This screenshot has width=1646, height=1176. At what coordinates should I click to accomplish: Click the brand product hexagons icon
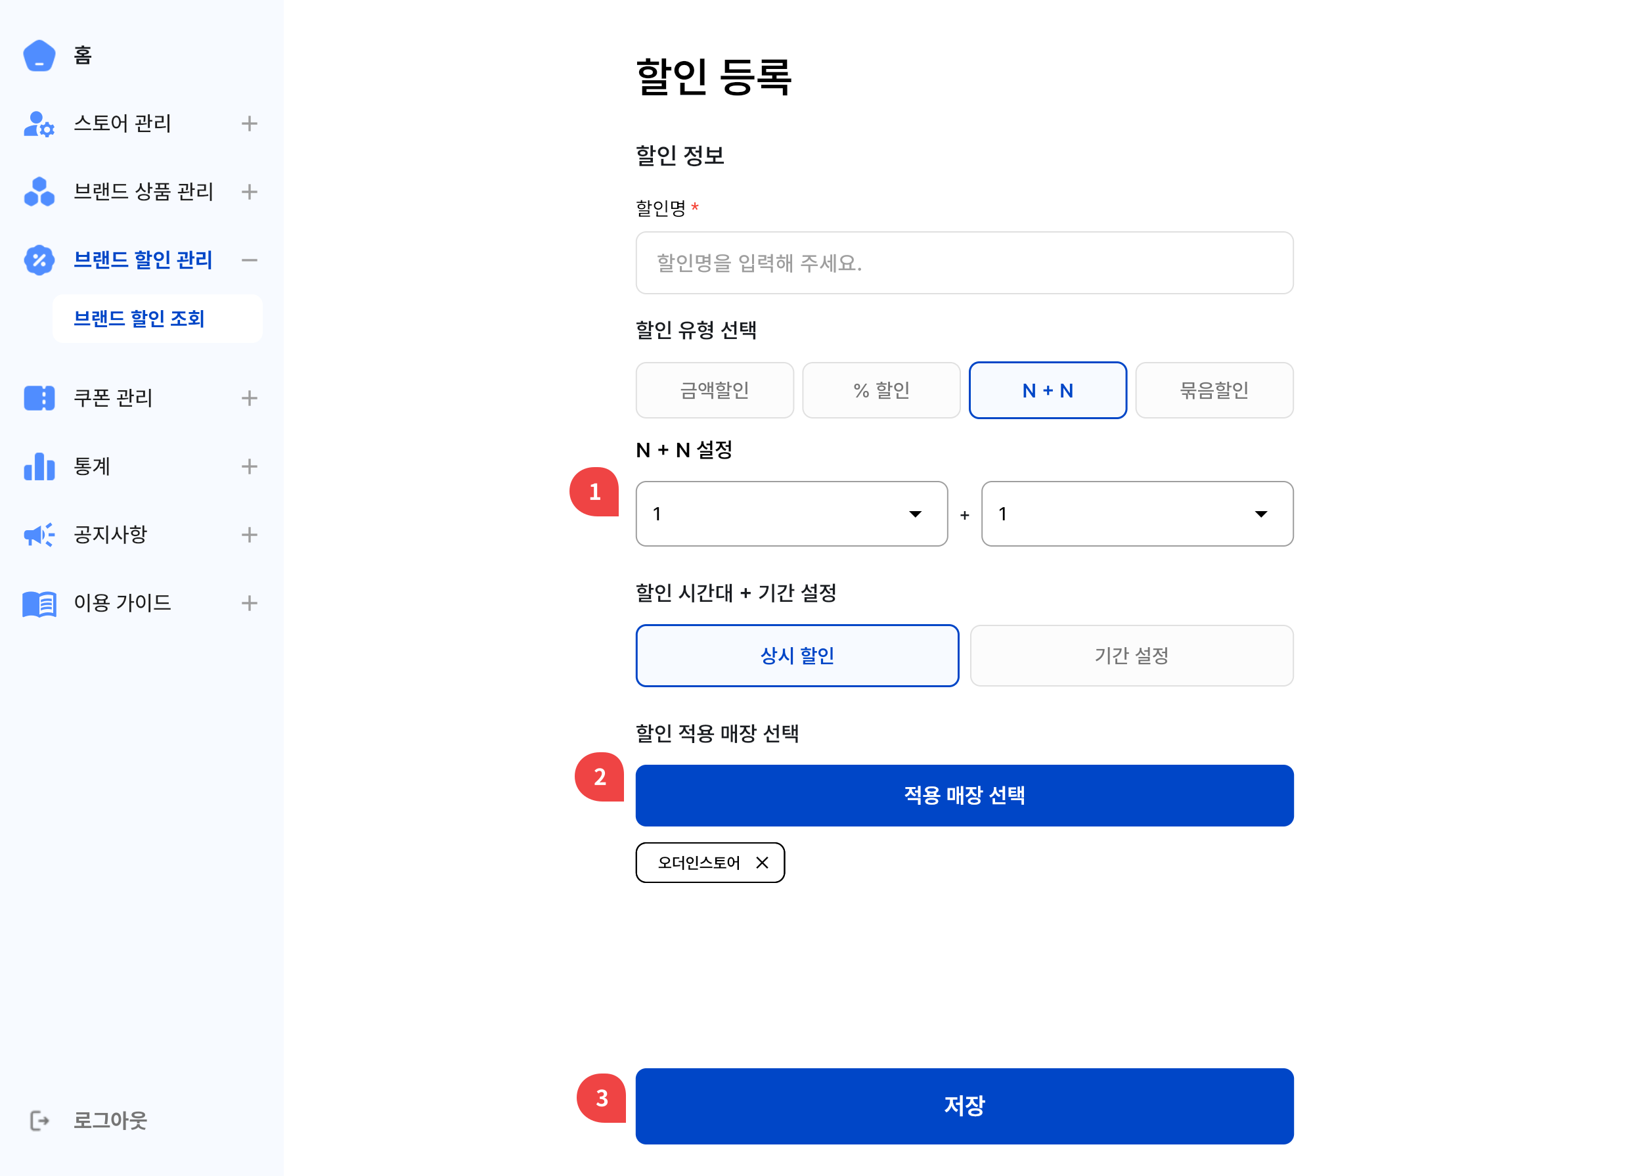[x=39, y=192]
